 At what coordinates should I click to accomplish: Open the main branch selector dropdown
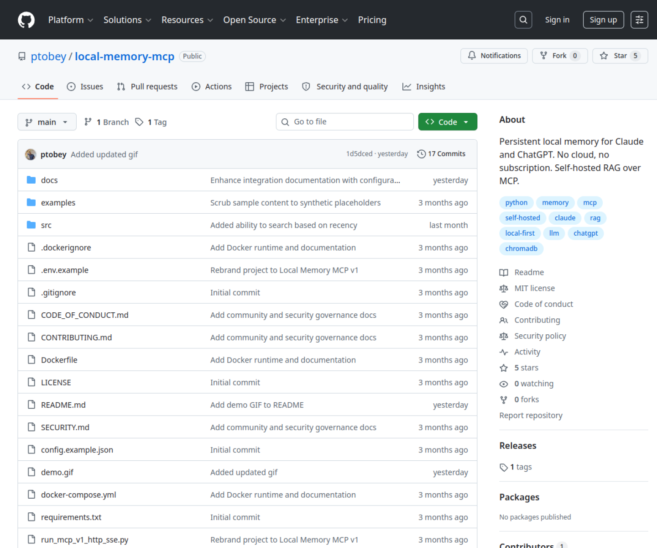(47, 122)
